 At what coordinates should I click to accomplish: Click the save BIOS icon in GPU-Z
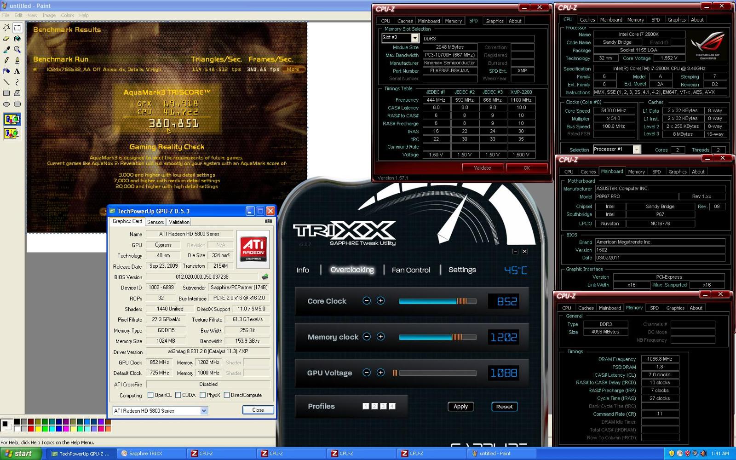pyautogui.click(x=265, y=277)
